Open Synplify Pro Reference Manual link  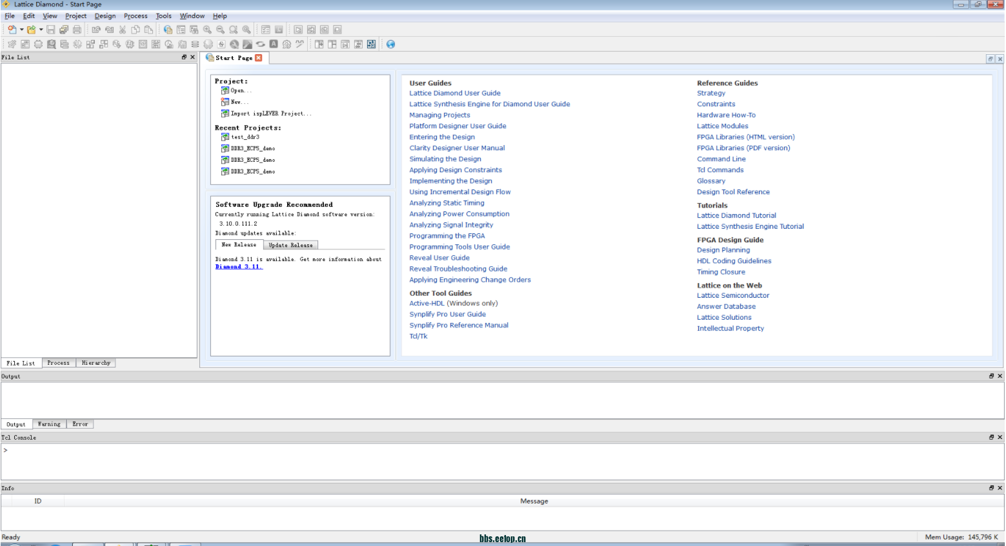(x=459, y=326)
